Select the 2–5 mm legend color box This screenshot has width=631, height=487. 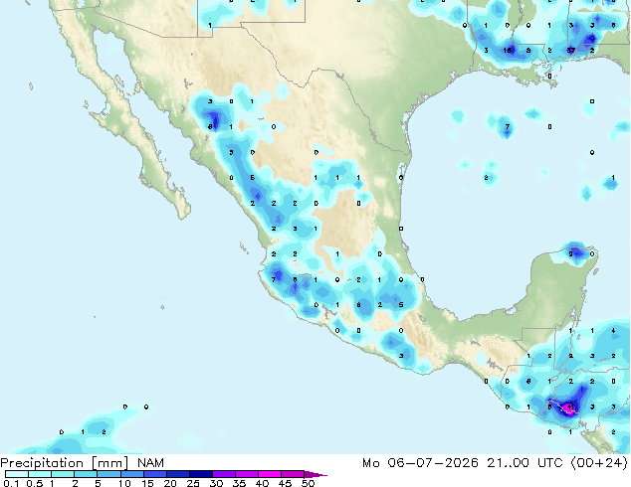[86, 474]
